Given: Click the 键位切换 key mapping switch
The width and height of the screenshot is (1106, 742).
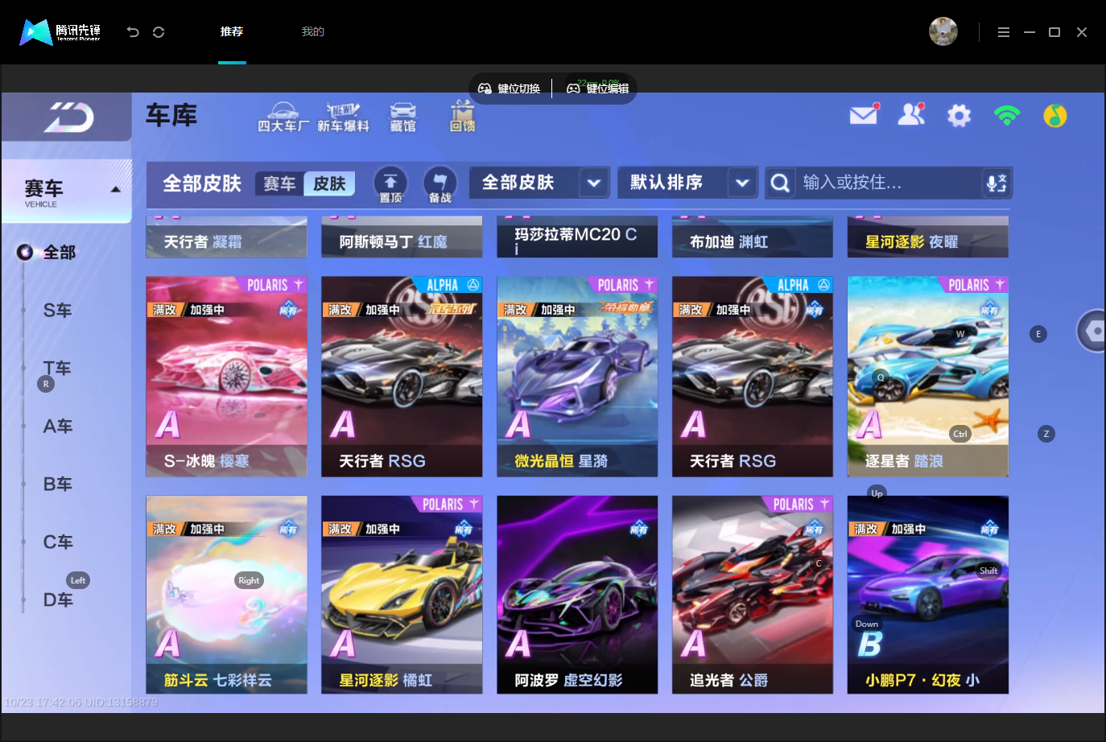Looking at the screenshot, I should 510,89.
